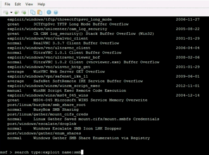
Task: Click the new tab toolbar icon
Action: [6, 12]
